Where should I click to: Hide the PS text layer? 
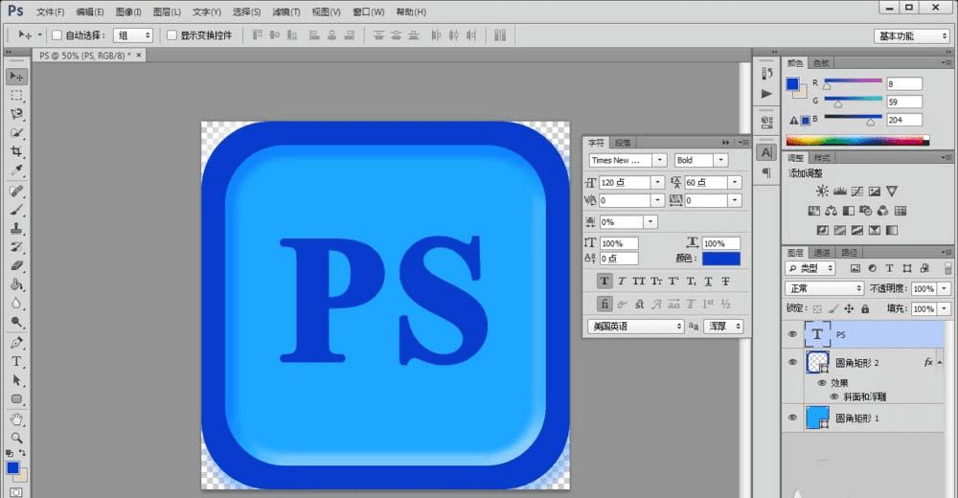coord(792,334)
